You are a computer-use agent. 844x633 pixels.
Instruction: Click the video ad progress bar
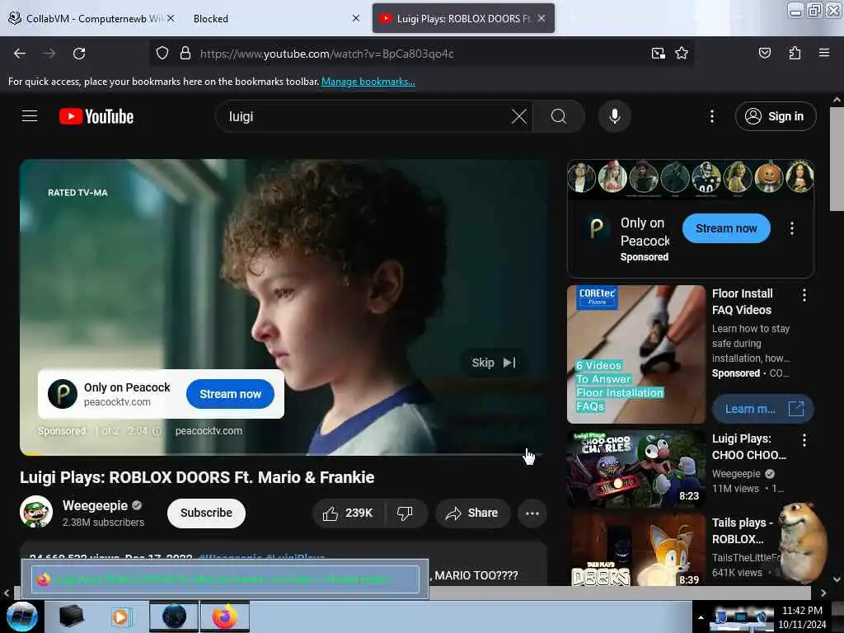coord(284,455)
